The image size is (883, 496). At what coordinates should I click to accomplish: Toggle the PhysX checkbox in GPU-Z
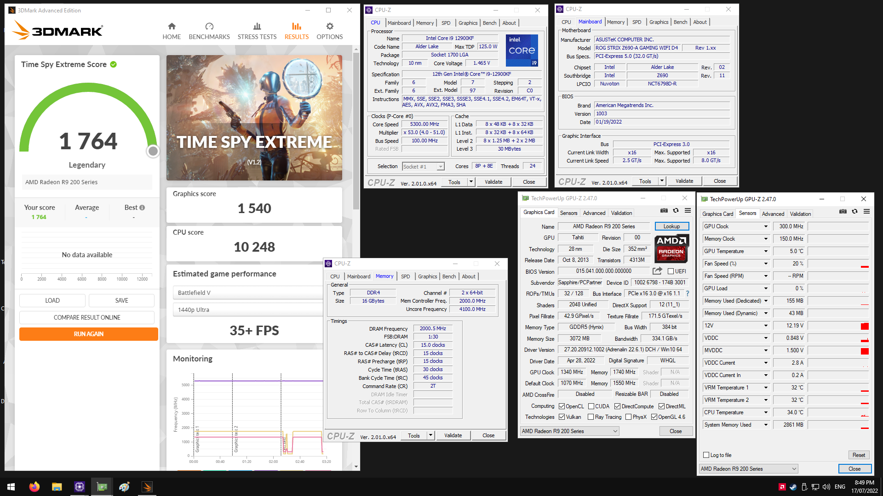(x=628, y=417)
